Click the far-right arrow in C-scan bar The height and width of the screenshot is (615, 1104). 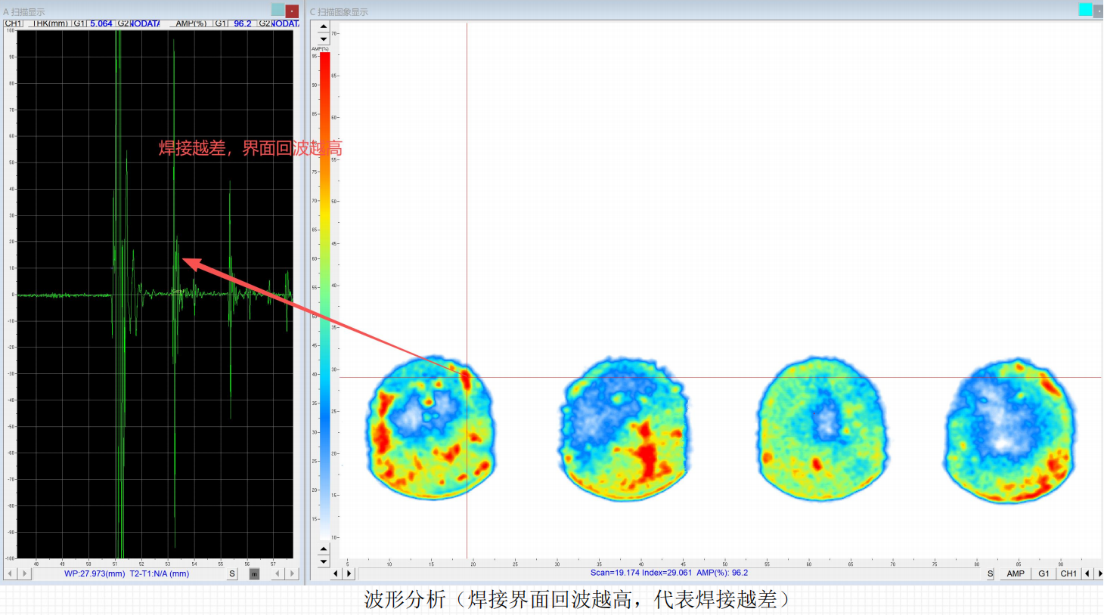pos(1099,574)
